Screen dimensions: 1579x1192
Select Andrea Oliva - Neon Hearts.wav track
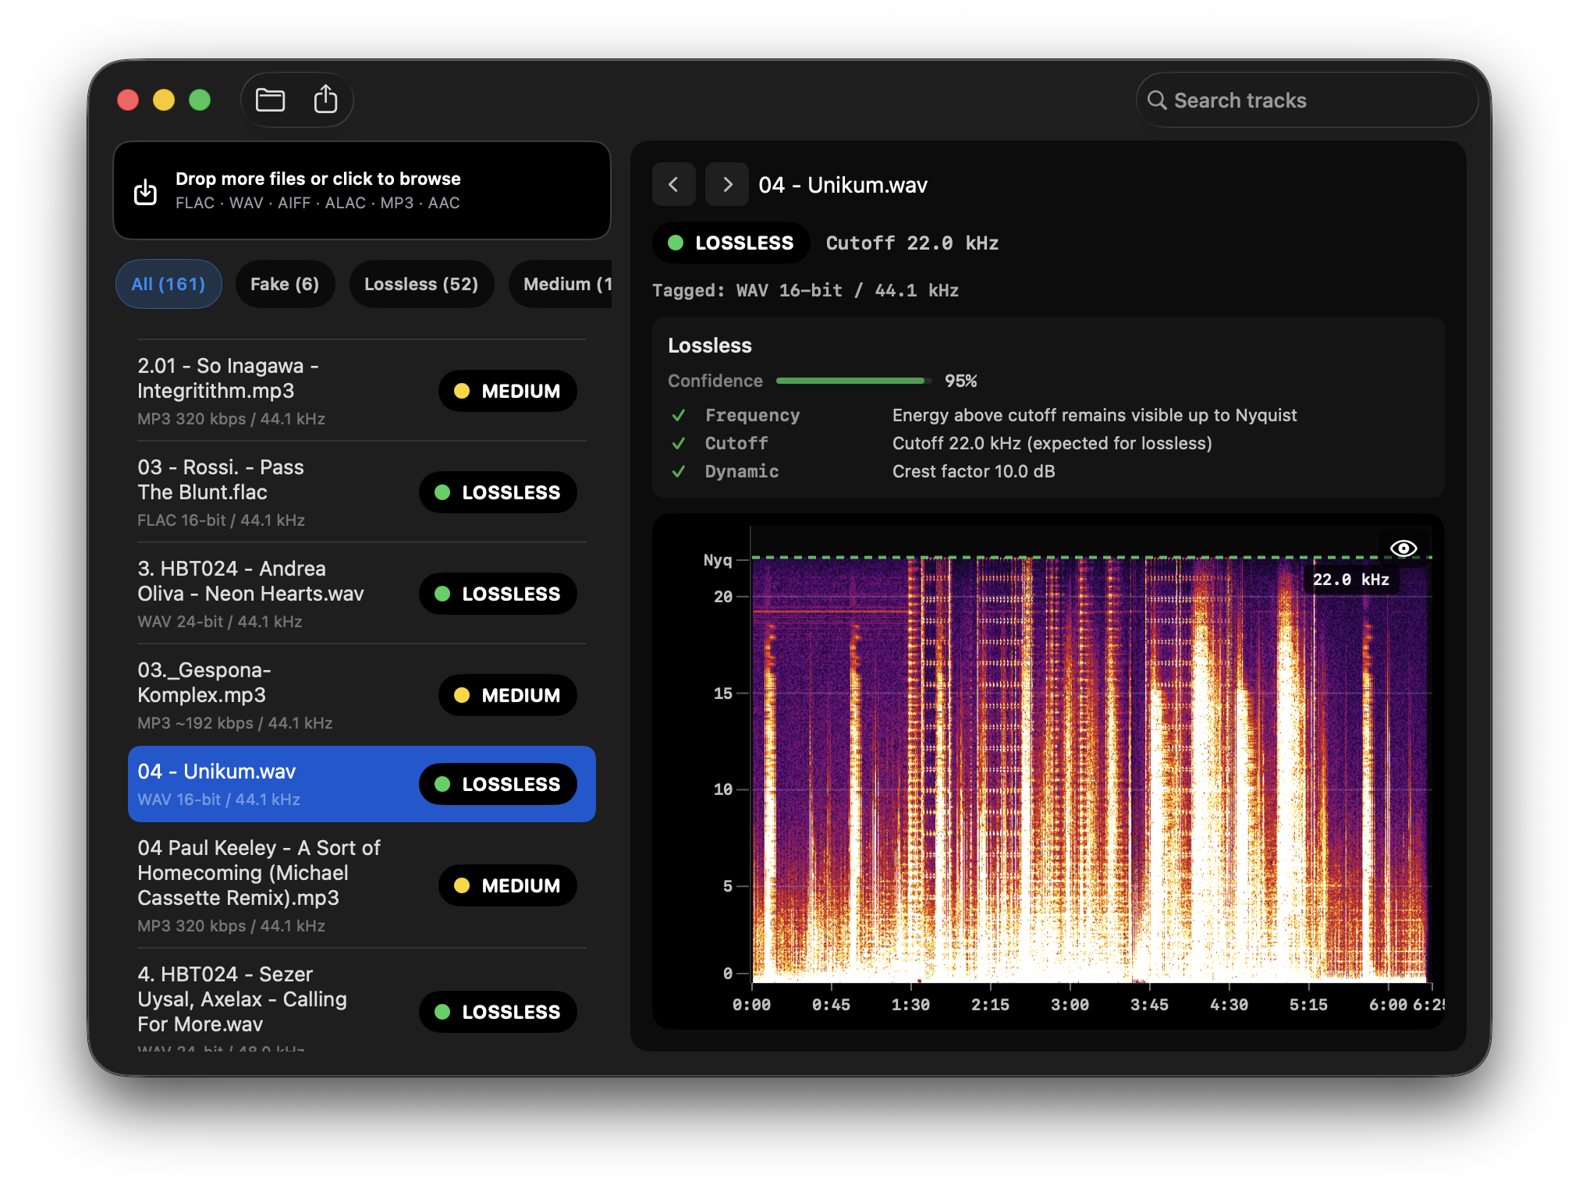pyautogui.click(x=362, y=594)
